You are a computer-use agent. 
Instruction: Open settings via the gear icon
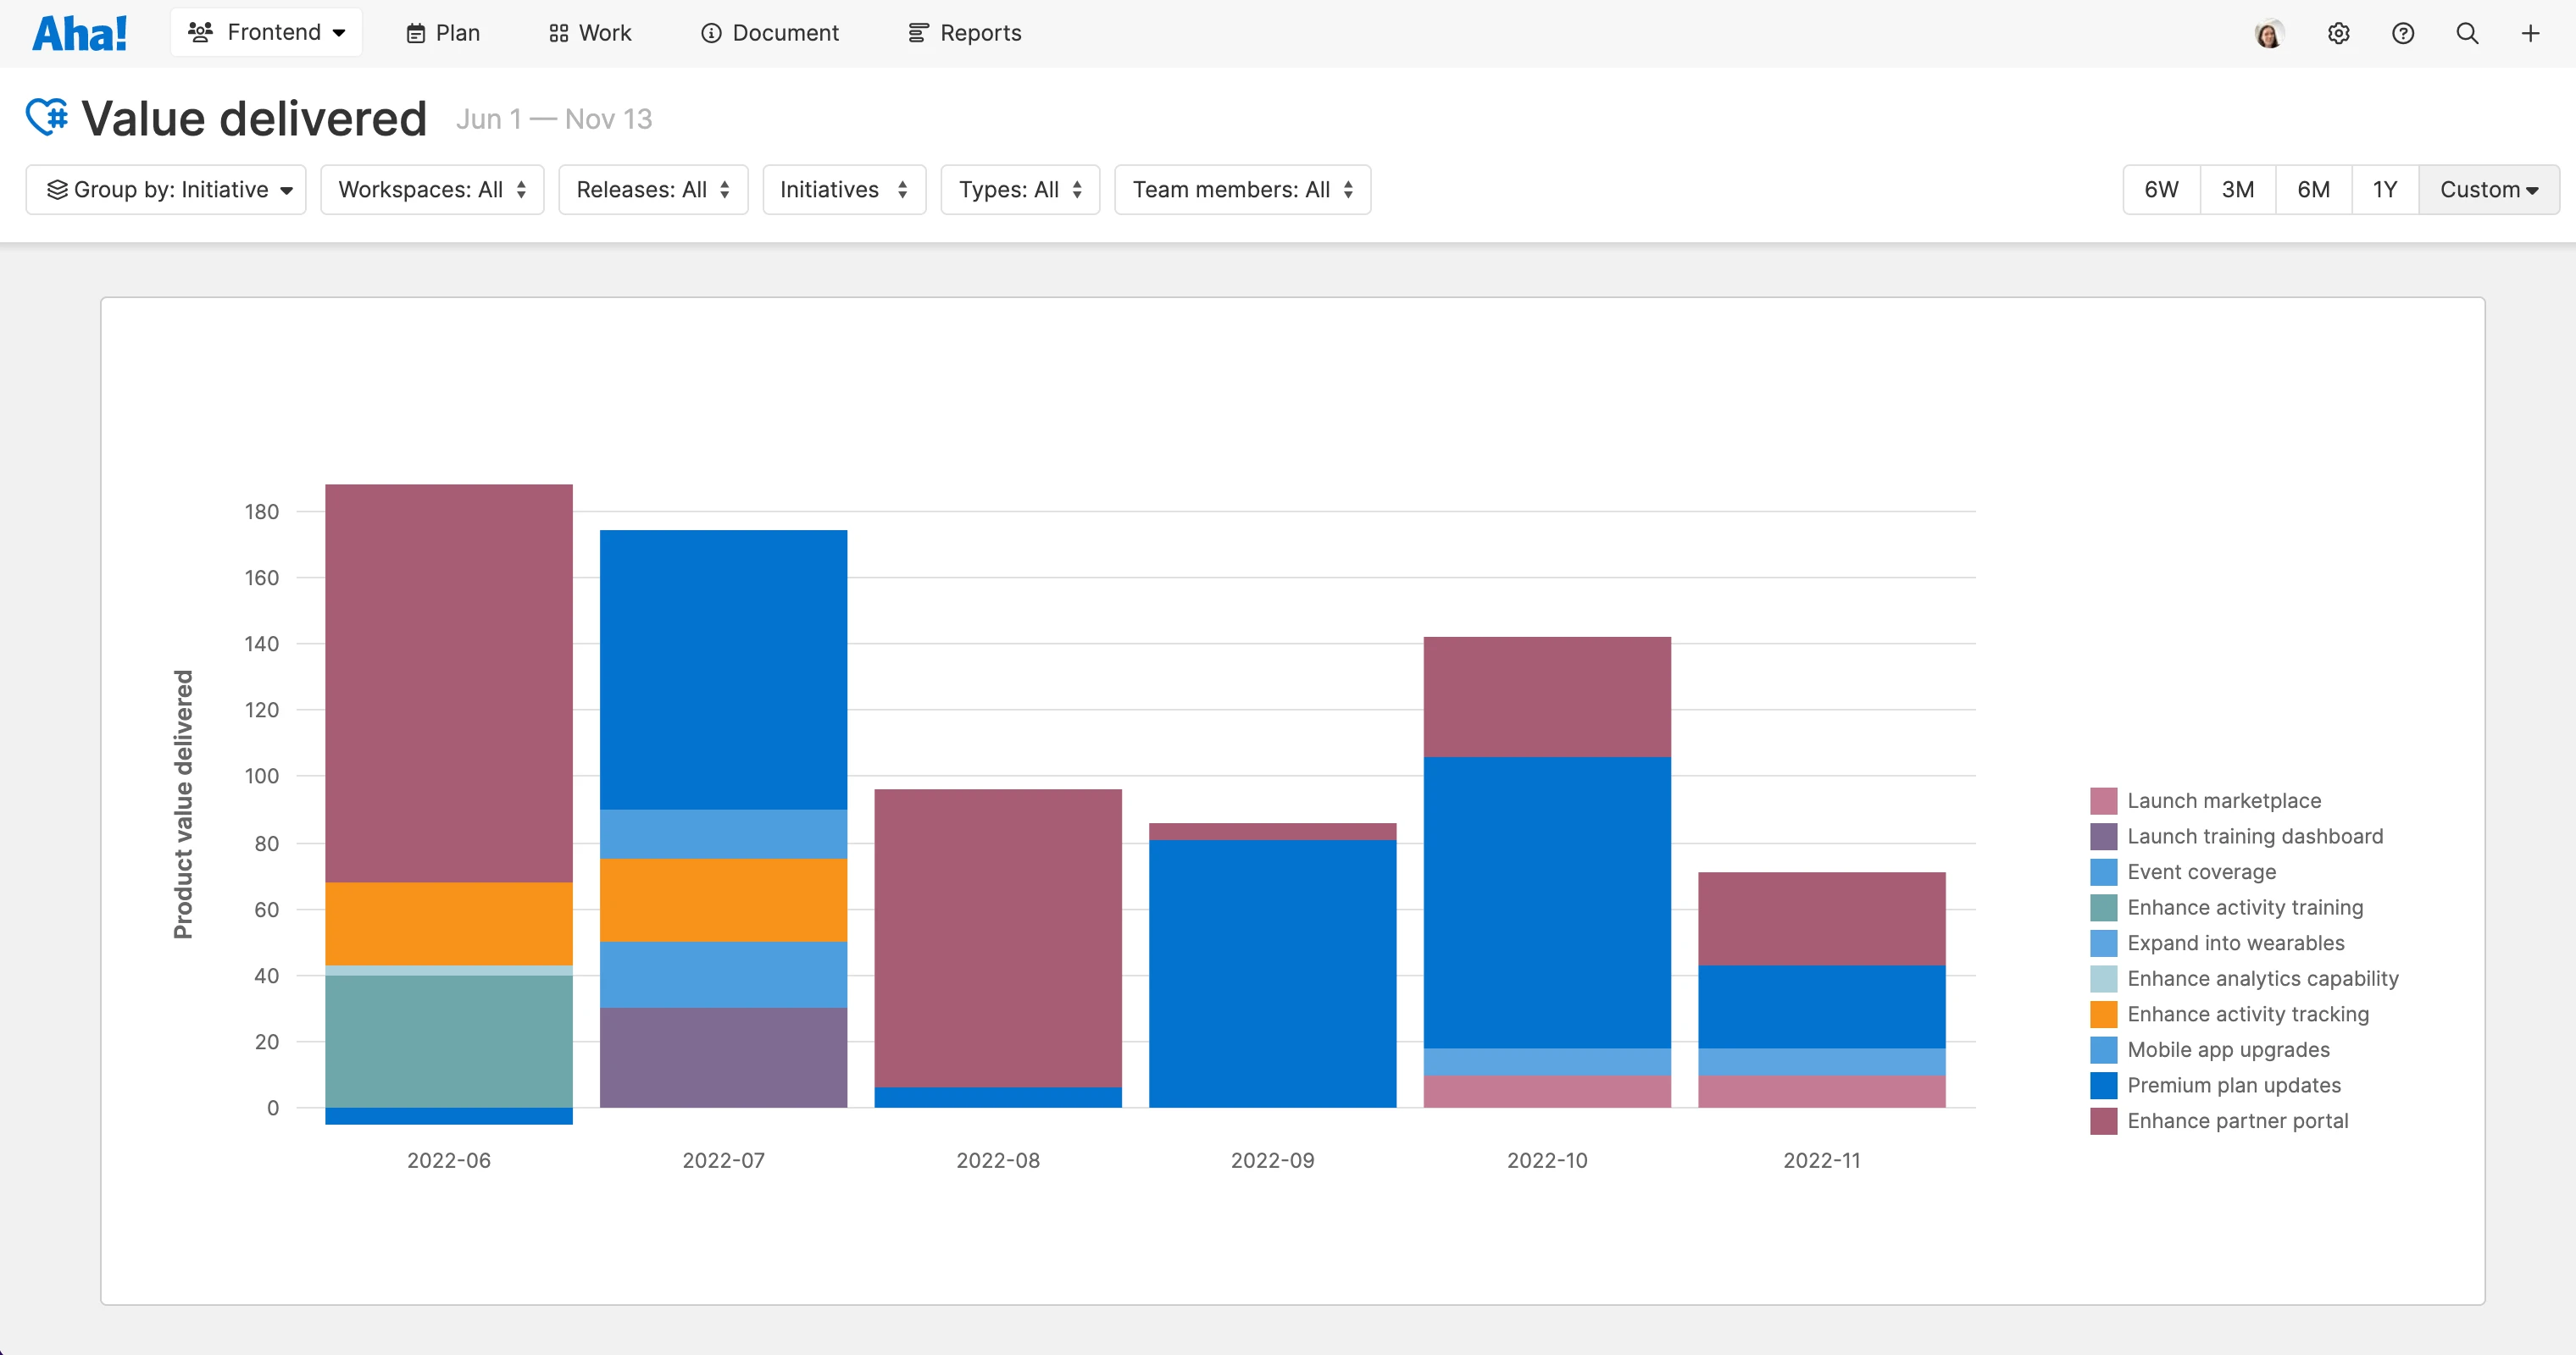[2339, 33]
